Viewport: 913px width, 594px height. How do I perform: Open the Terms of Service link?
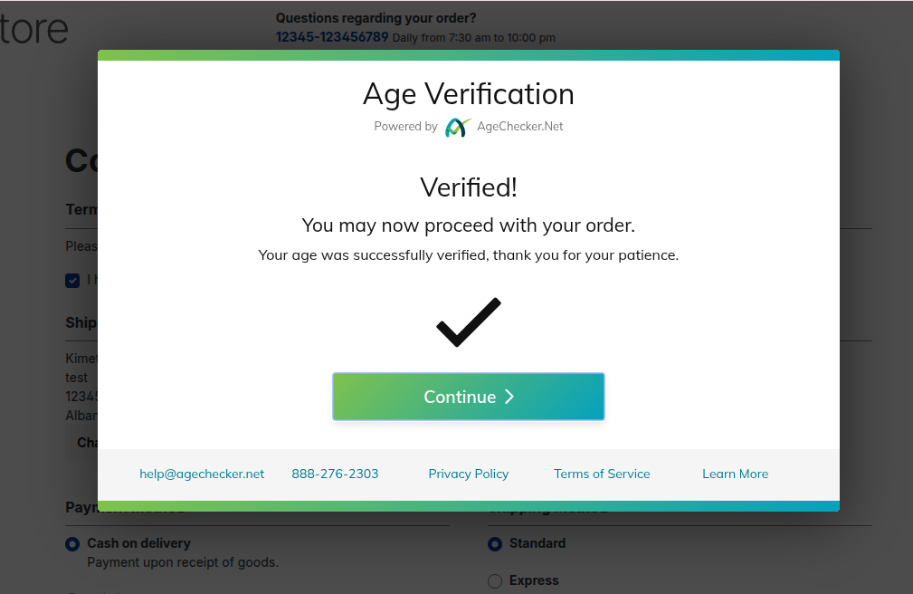[x=602, y=474]
